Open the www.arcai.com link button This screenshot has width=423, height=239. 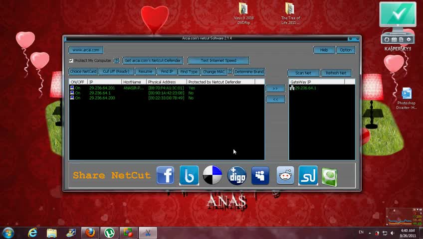pos(86,50)
